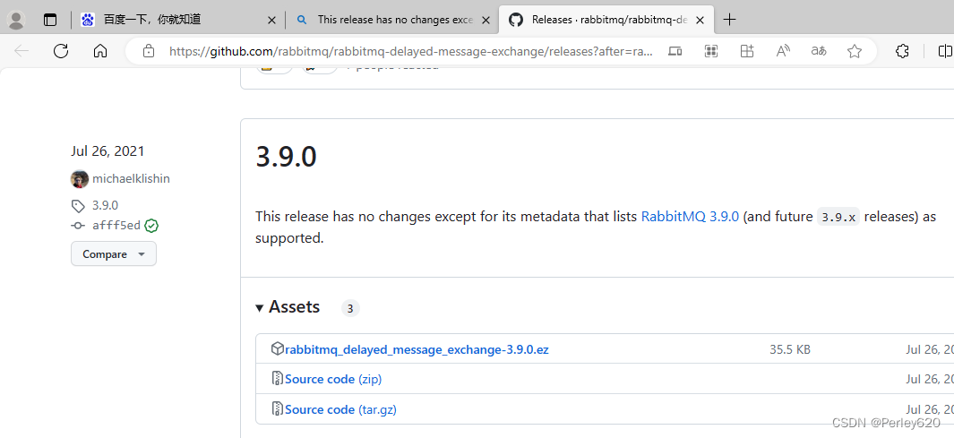Show the verified commit signature badge
The height and width of the screenshot is (438, 954).
[151, 226]
